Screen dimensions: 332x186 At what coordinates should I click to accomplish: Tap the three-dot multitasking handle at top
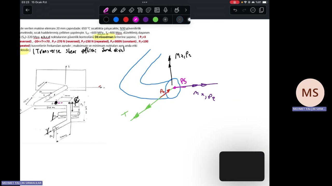(x=145, y=2)
